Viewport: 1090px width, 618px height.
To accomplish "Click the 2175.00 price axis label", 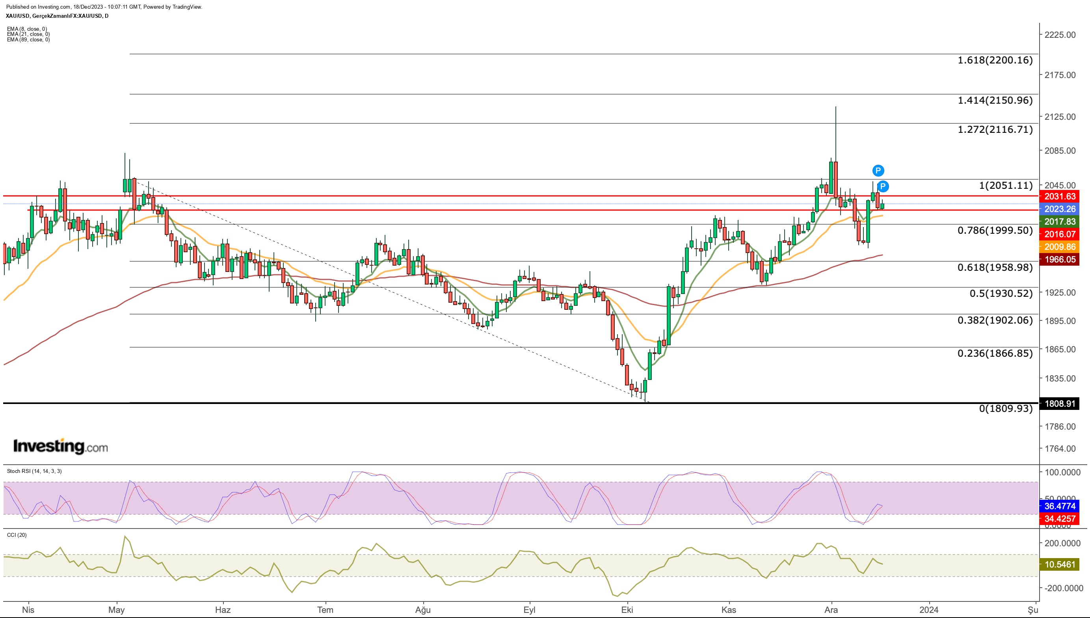I will [x=1060, y=75].
